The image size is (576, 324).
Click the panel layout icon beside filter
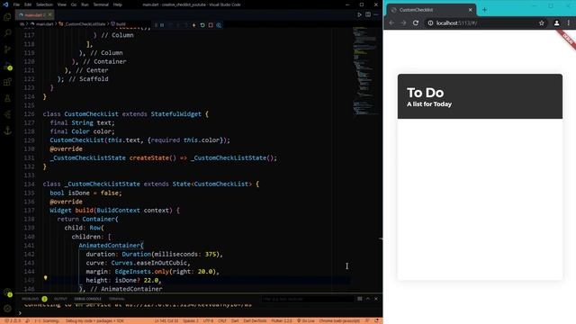point(360,299)
